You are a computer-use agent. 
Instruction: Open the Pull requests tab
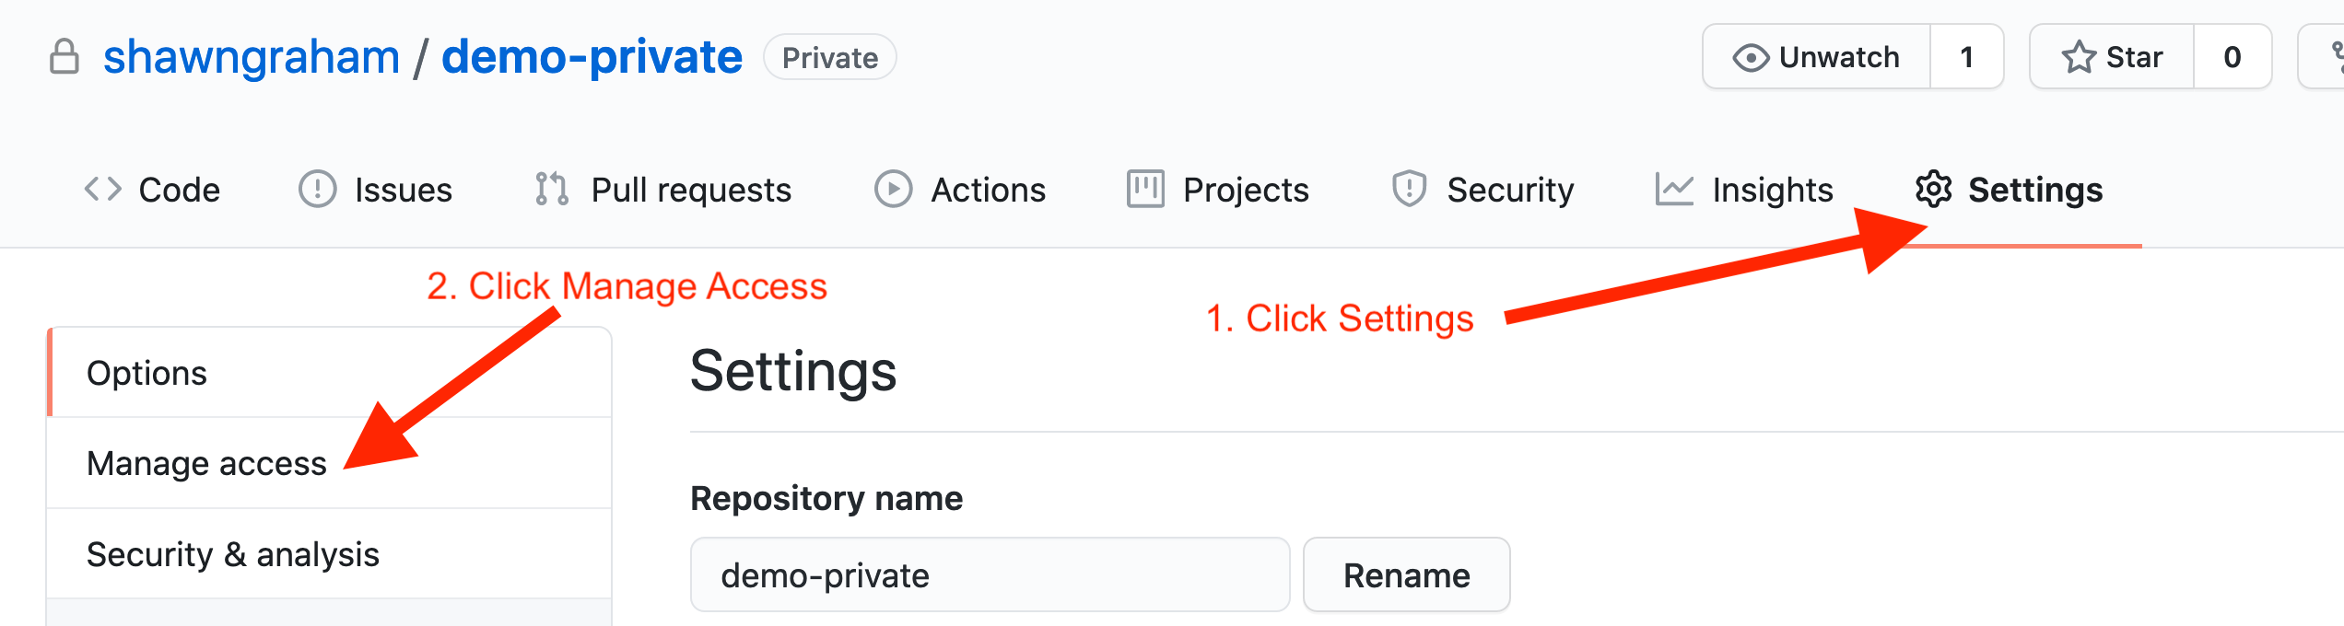pyautogui.click(x=662, y=190)
